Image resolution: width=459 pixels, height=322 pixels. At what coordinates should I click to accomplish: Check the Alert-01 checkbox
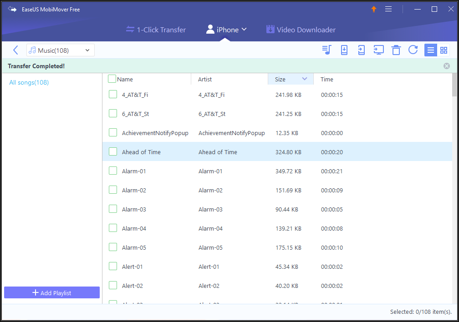[113, 266]
